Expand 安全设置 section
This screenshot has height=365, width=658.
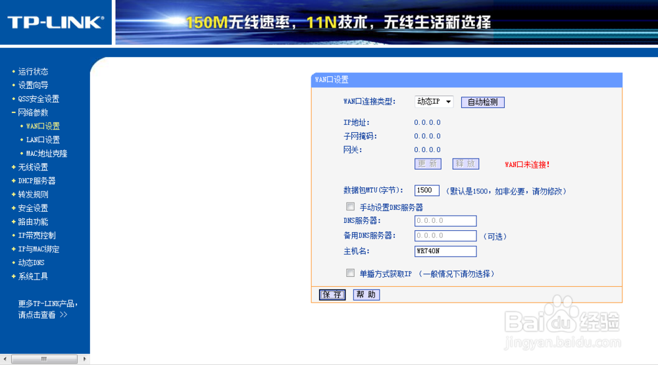[33, 208]
